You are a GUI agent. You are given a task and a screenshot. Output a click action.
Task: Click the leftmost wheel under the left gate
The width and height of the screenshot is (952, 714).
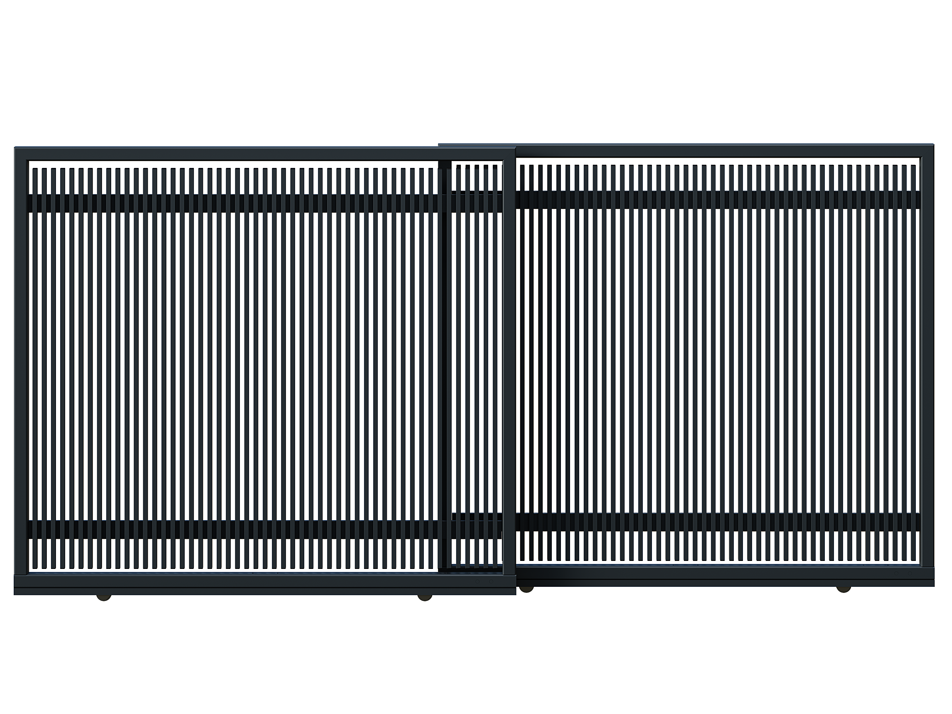tap(104, 597)
